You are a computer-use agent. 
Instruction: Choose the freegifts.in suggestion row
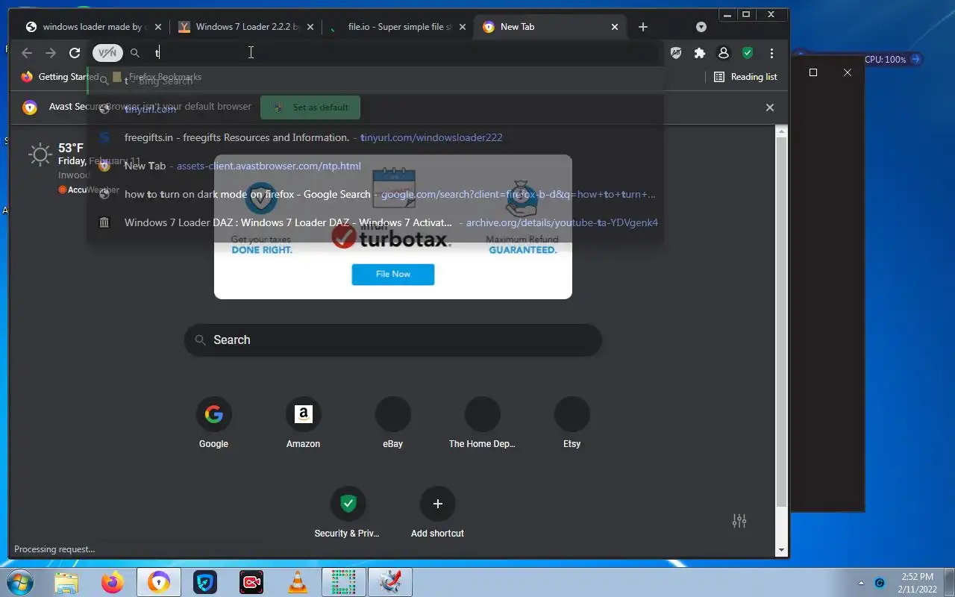coord(375,137)
